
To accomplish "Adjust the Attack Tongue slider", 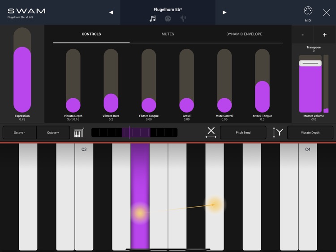I will pyautogui.click(x=262, y=81).
